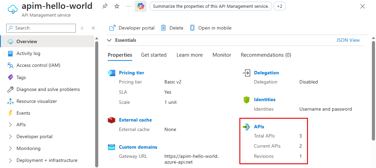Click the APIs connector icon in properties
Screen dimensions: 376x168
point(246,127)
